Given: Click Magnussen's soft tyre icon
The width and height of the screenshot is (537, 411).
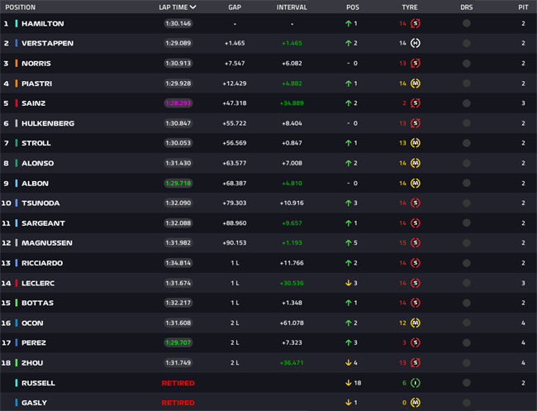Looking at the screenshot, I should point(416,242).
